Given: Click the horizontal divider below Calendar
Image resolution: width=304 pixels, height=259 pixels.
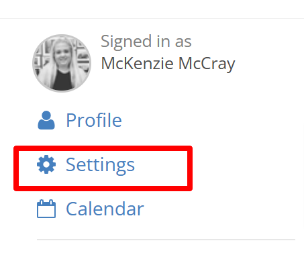Looking at the screenshot, I should [x=166, y=240].
